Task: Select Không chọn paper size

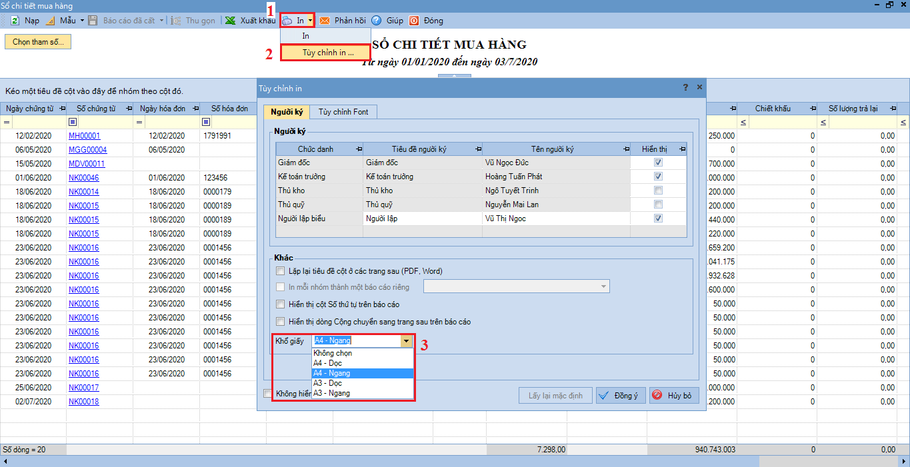Action: click(x=363, y=353)
